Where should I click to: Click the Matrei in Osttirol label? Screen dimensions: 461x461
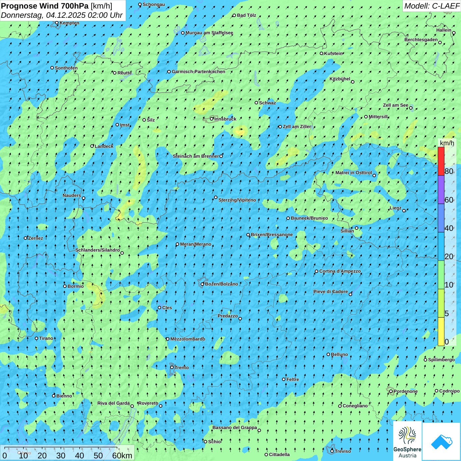tap(354, 173)
